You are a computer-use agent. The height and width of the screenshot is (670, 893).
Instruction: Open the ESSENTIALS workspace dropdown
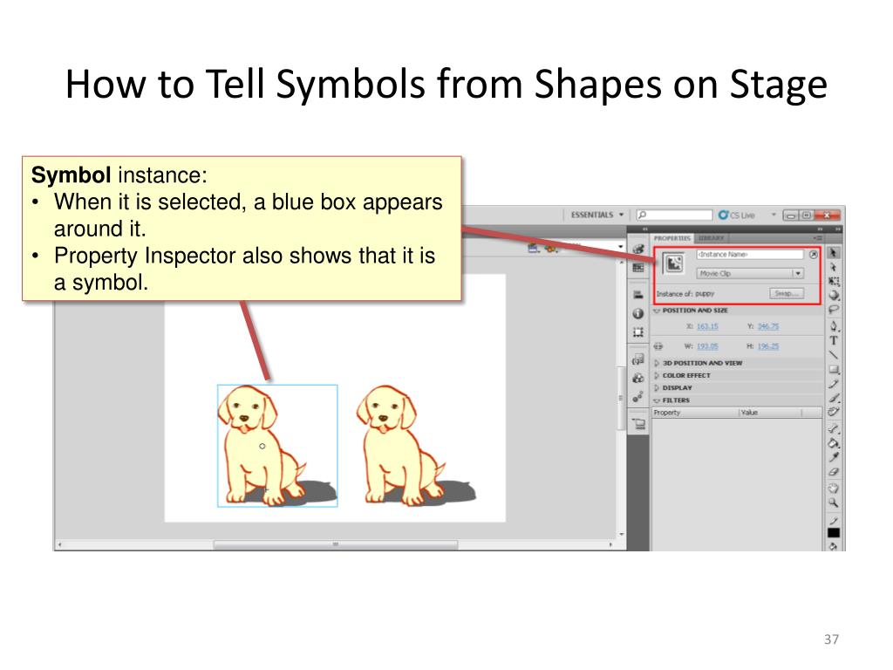597,215
